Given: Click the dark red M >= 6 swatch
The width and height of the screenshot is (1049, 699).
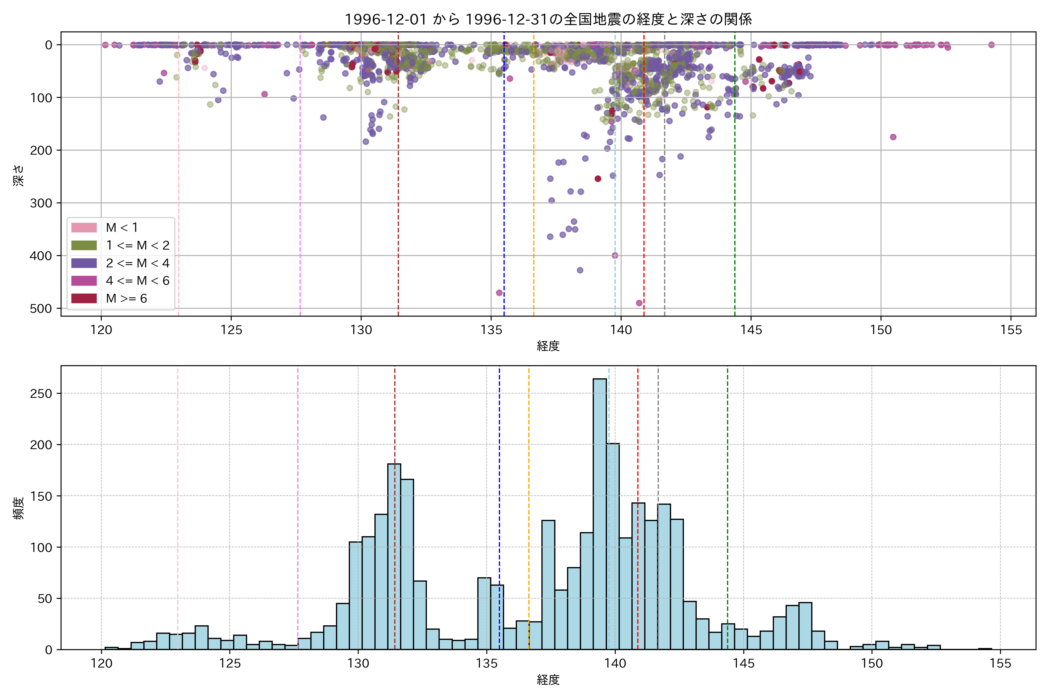Looking at the screenshot, I should tap(84, 298).
